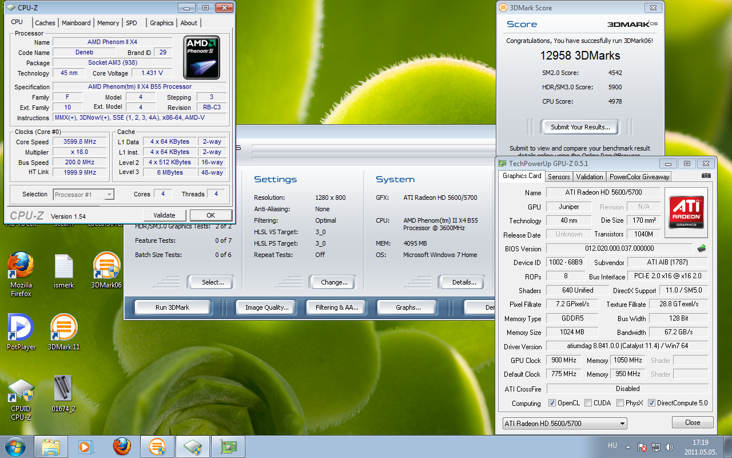Open Image Quality settings in 3DMark06

tap(266, 307)
